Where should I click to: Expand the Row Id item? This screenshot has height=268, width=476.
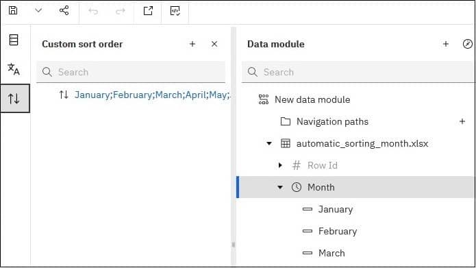280,165
